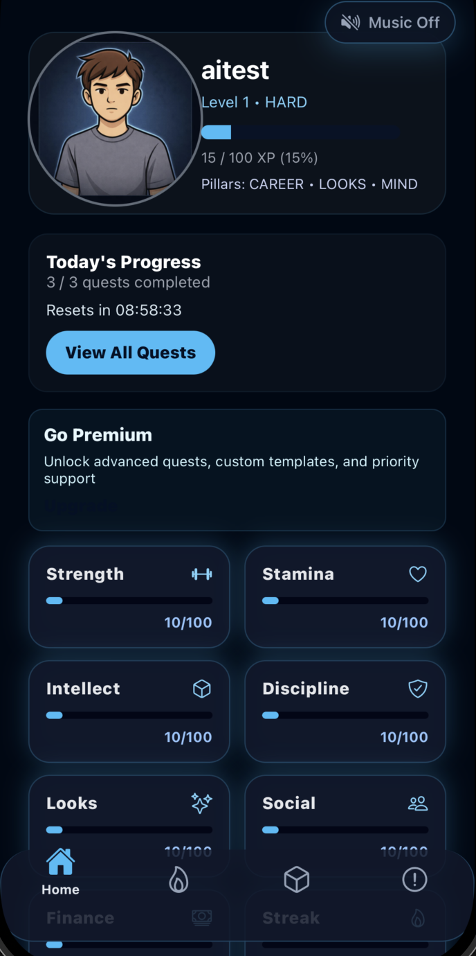Select the Level 1 HARD label

254,102
